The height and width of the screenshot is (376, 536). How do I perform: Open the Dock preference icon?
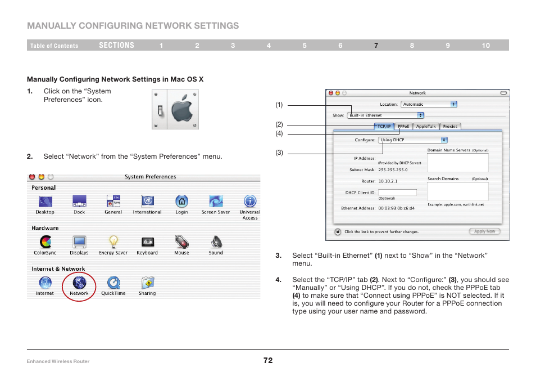pyautogui.click(x=79, y=202)
